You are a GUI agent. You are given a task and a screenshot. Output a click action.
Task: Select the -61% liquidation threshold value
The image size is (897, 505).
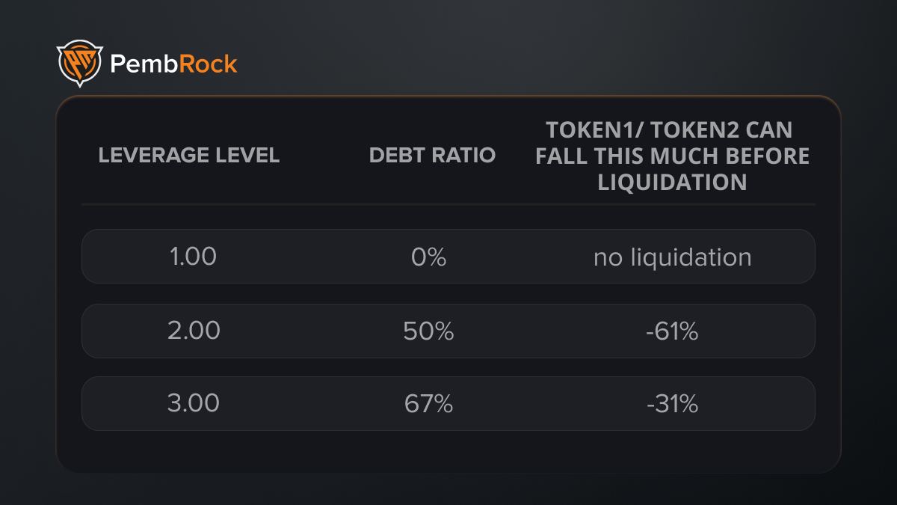click(x=672, y=331)
